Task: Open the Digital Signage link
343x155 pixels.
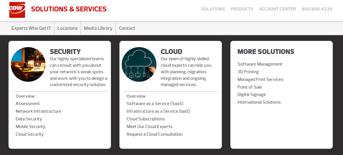Action: coord(252,95)
